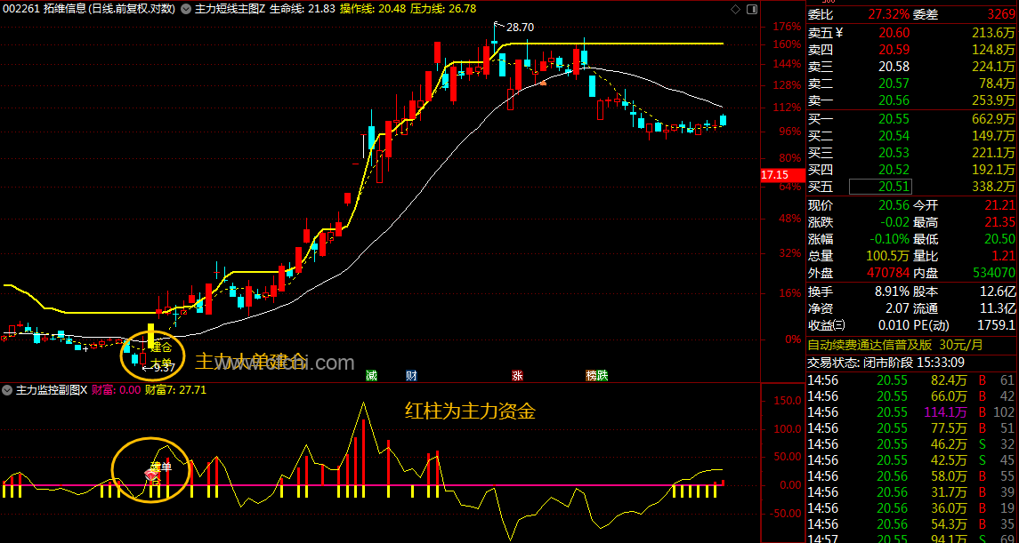
Task: Click the 最低 20.50 value
Action: click(1000, 239)
